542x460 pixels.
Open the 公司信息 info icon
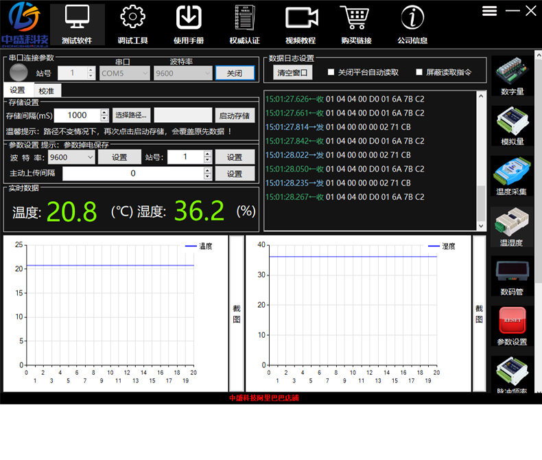(412, 18)
